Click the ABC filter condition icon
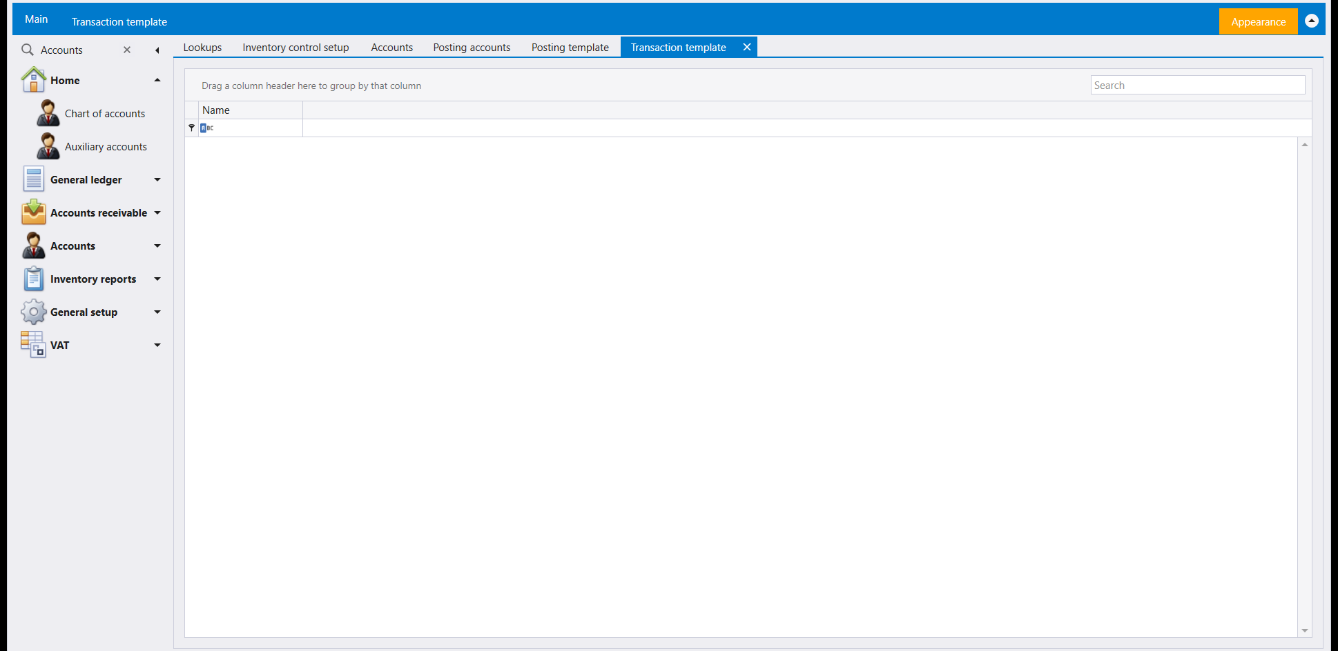 coord(206,128)
